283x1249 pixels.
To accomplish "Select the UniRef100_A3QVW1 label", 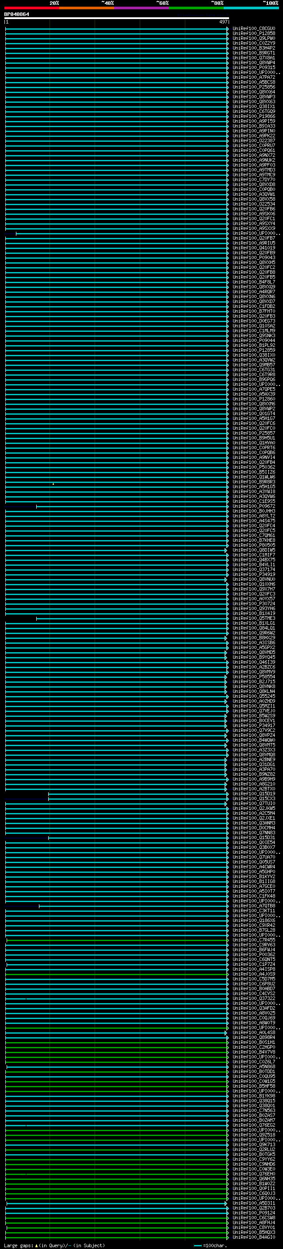I will coord(253,195).
